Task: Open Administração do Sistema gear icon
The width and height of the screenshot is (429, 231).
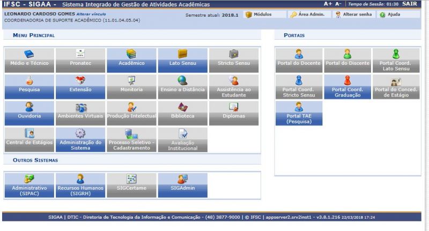Action: (80, 133)
